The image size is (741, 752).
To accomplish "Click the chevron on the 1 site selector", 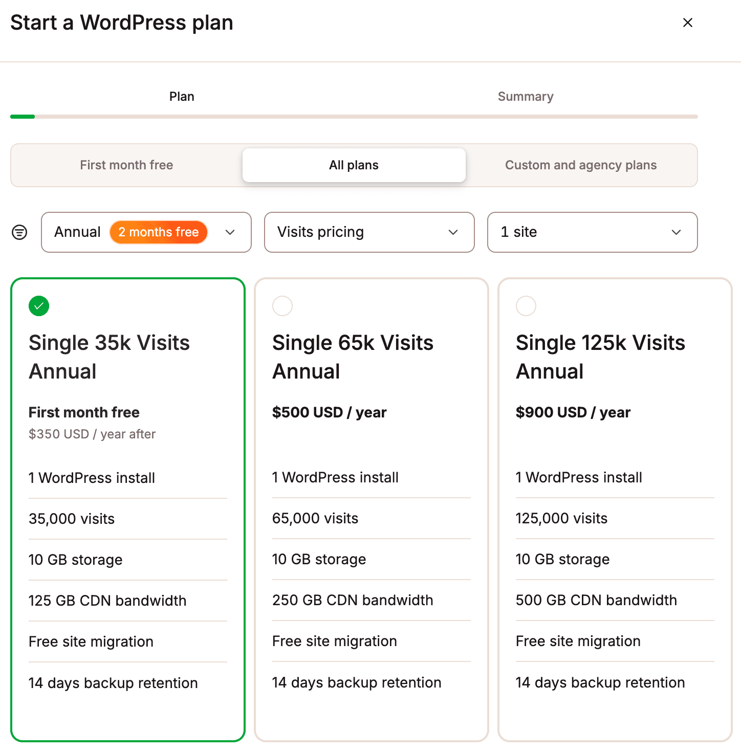I will (676, 232).
